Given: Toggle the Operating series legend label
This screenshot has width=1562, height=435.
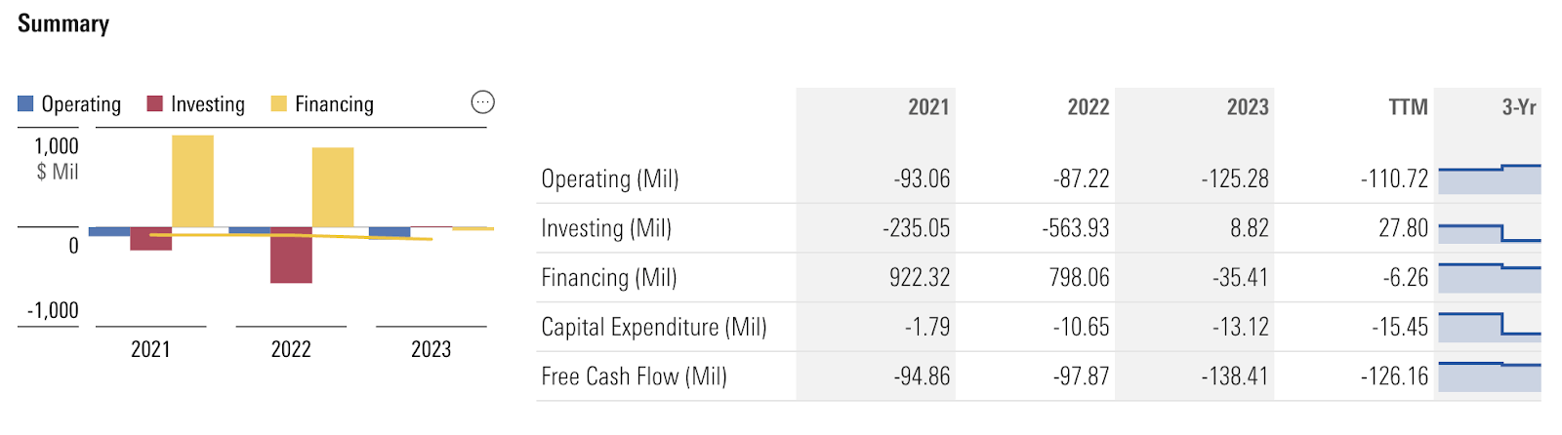Looking at the screenshot, I should click(81, 104).
